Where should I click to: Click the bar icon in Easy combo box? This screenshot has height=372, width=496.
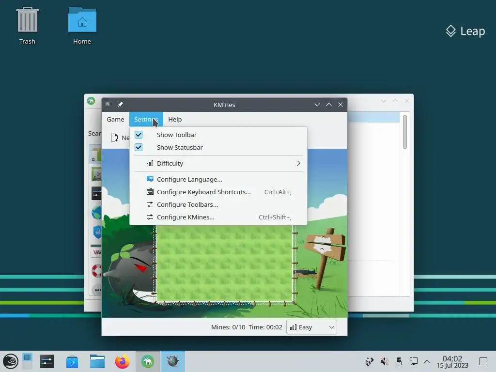[x=293, y=327]
